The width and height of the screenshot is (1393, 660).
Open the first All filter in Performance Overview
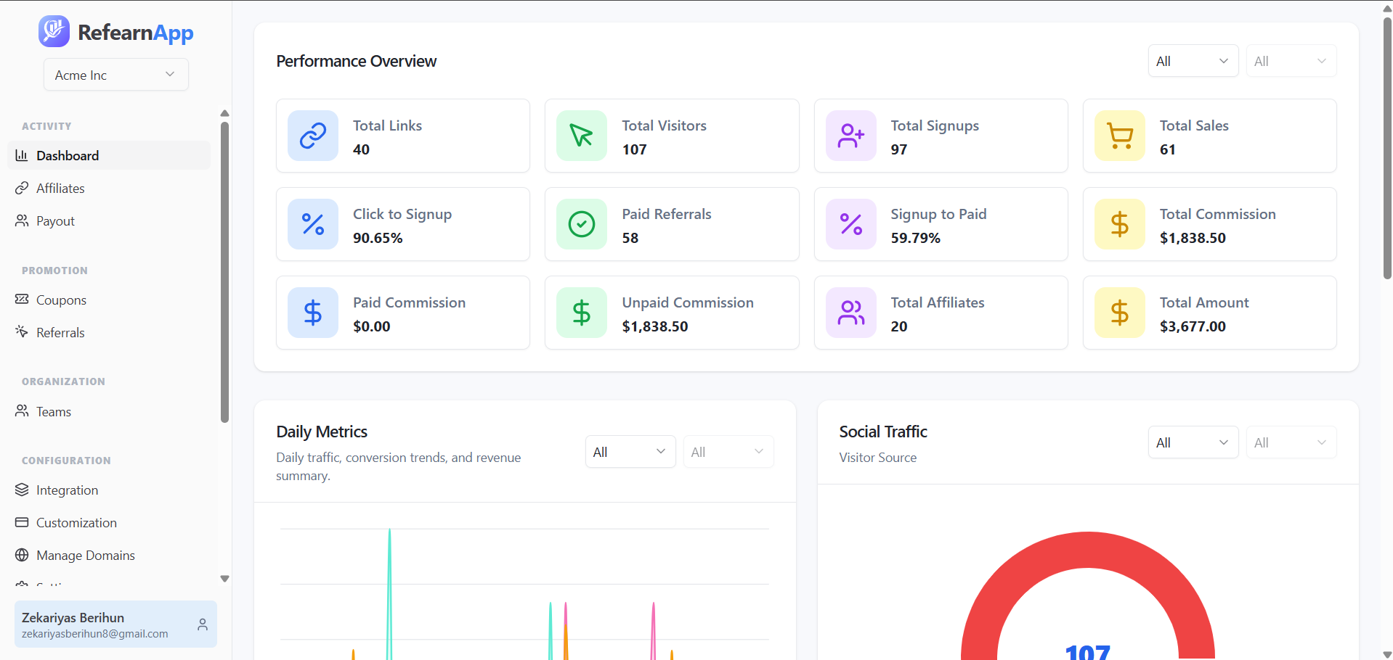[1193, 60]
